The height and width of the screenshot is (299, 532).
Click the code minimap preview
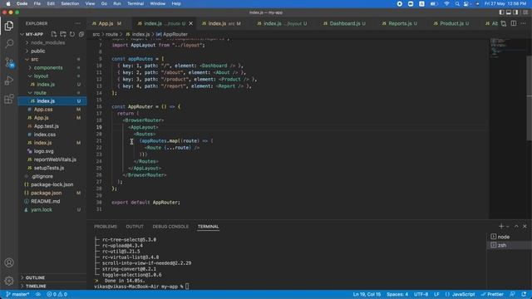(507, 47)
